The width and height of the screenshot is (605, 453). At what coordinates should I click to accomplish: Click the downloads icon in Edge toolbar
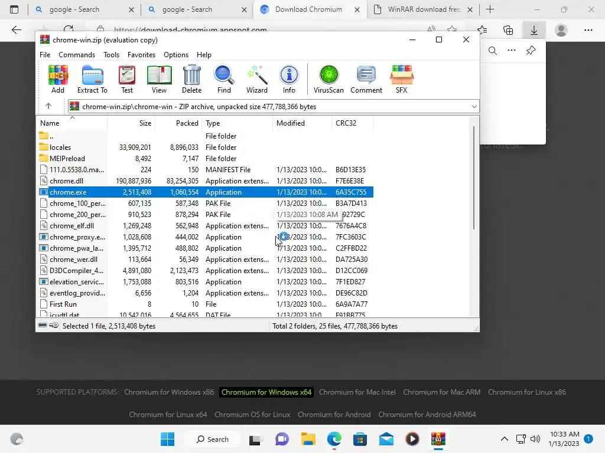coord(534,30)
